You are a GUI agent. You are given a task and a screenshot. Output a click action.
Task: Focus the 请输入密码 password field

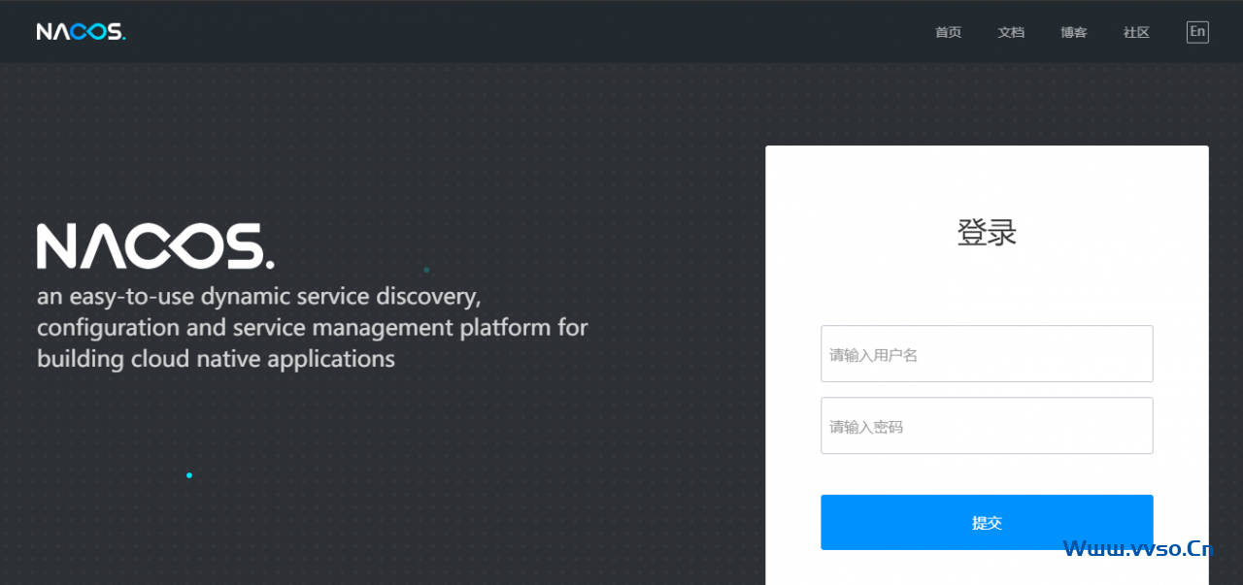click(x=987, y=426)
